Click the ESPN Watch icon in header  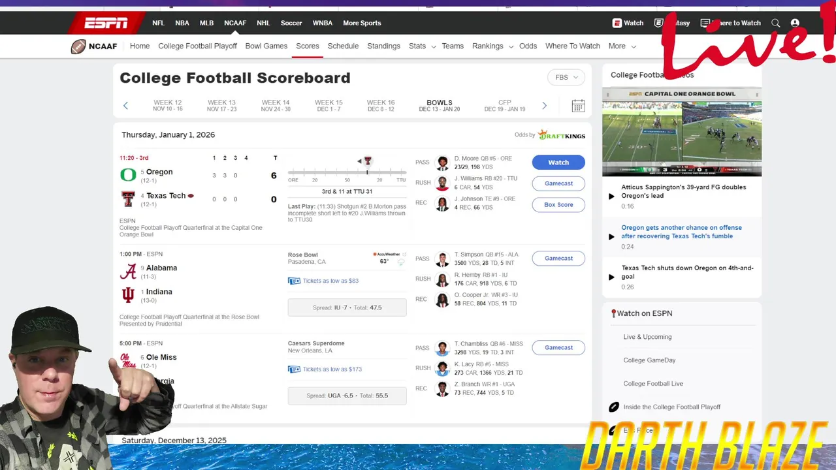(x=617, y=23)
